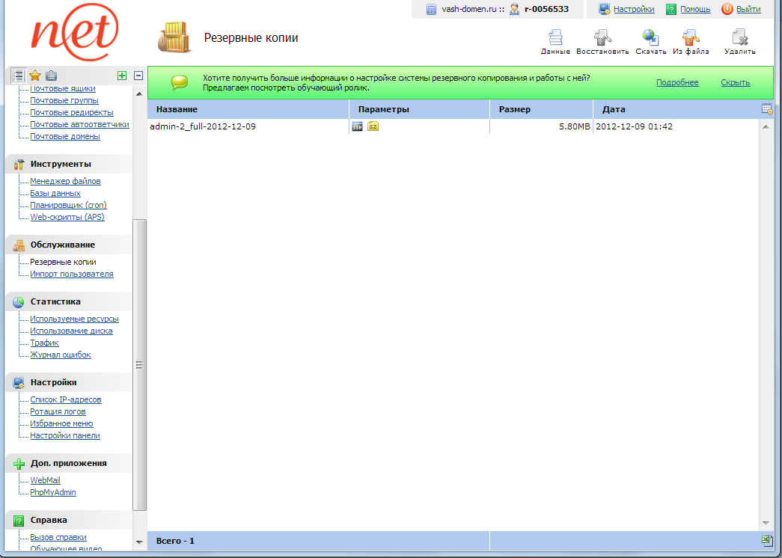Click the Подробнее link in the banner
Viewport: 782px width, 558px height.
pyautogui.click(x=677, y=82)
